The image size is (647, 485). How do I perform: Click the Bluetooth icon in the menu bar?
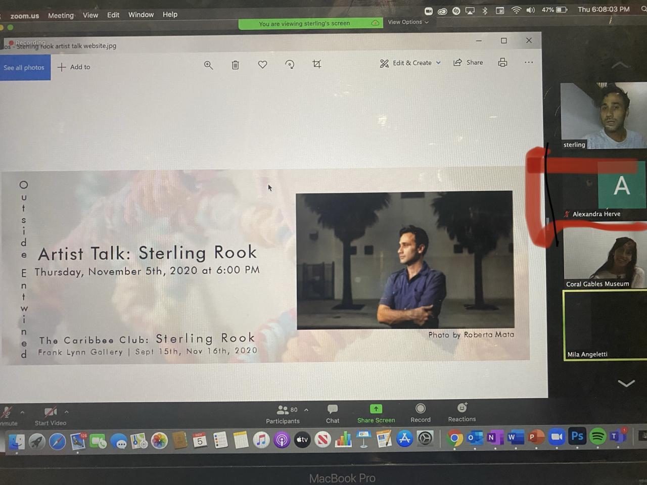(x=485, y=11)
